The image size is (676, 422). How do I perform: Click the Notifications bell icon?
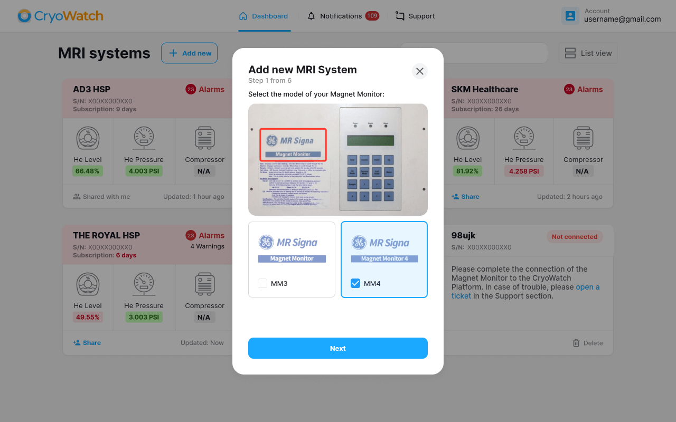[312, 16]
